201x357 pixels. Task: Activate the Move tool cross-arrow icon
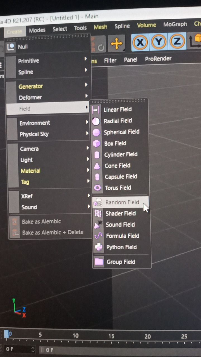tap(116, 44)
